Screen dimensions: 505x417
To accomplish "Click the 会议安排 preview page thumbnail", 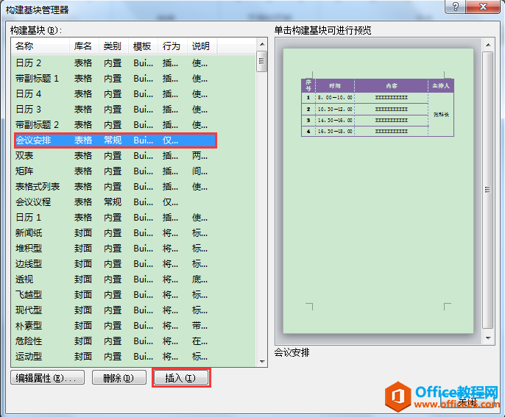I will (x=378, y=190).
